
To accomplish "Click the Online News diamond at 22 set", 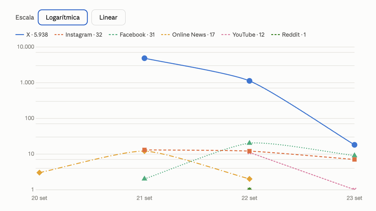I will coord(250,179).
